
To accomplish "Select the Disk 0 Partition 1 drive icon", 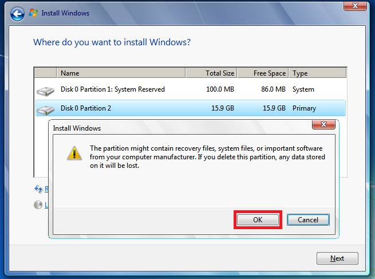I will pos(45,92).
